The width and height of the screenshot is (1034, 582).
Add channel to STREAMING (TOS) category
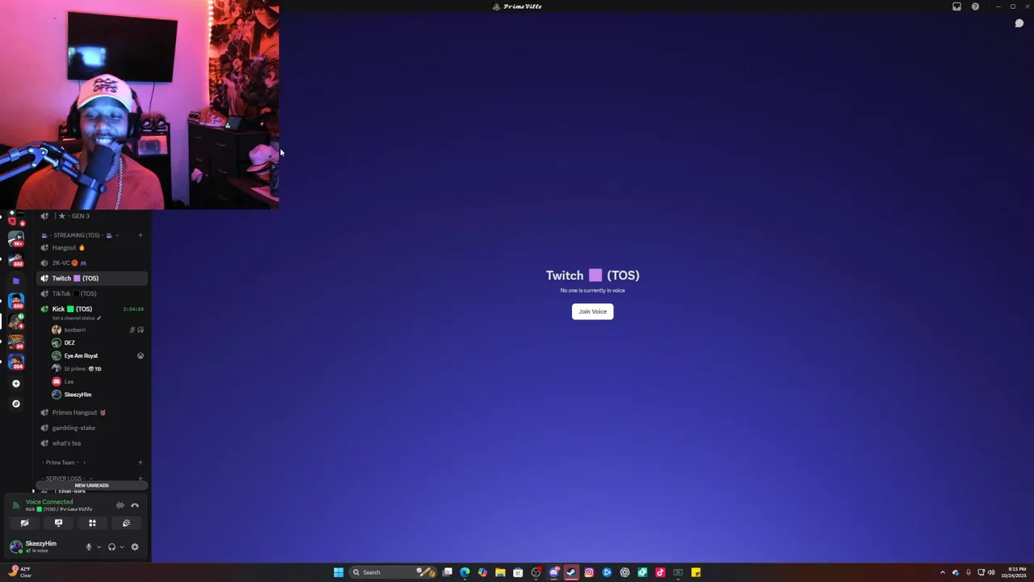(140, 235)
